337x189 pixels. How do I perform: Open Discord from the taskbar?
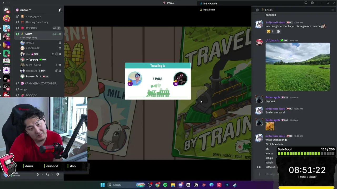coord(181,185)
